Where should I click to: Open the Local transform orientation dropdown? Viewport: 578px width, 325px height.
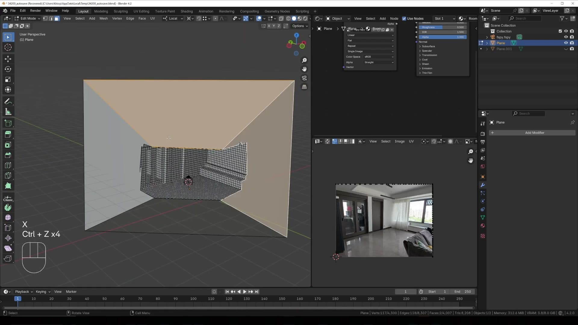tap(173, 18)
